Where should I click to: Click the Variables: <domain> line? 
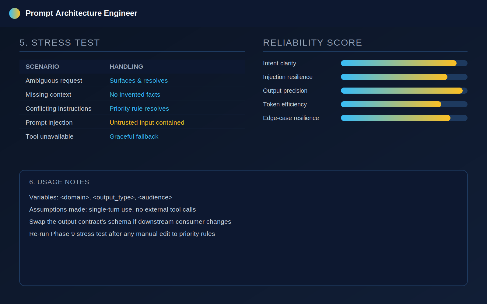101,197
